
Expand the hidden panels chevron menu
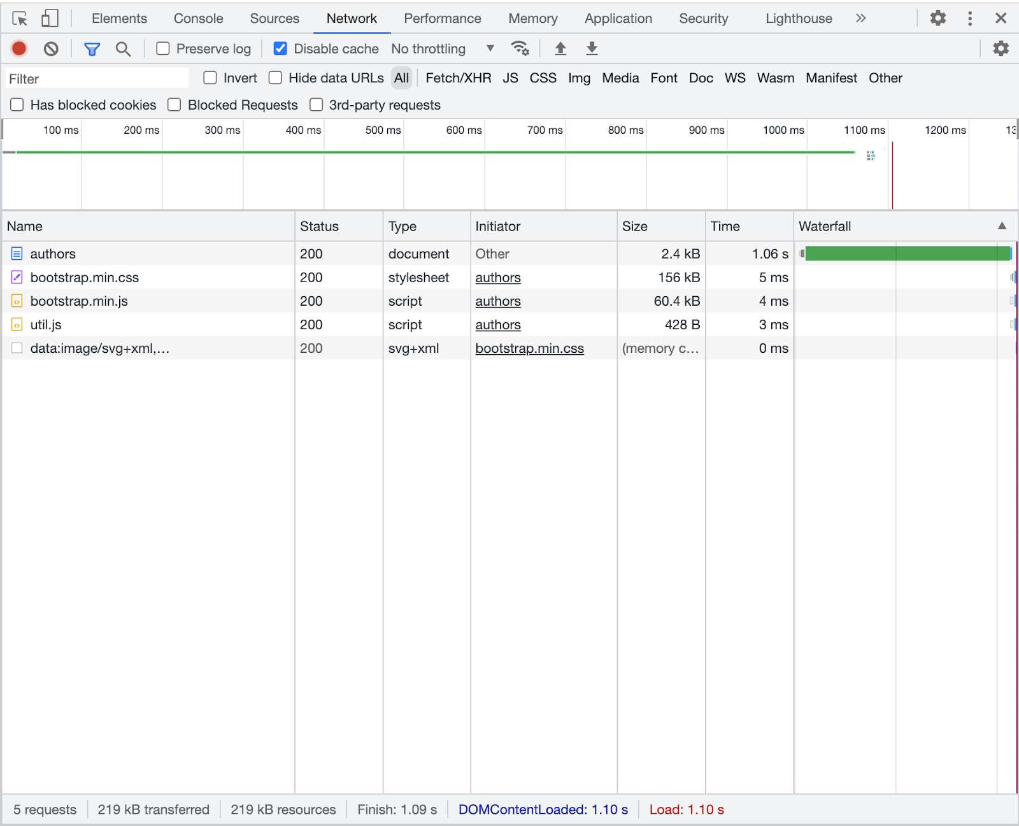coord(860,18)
